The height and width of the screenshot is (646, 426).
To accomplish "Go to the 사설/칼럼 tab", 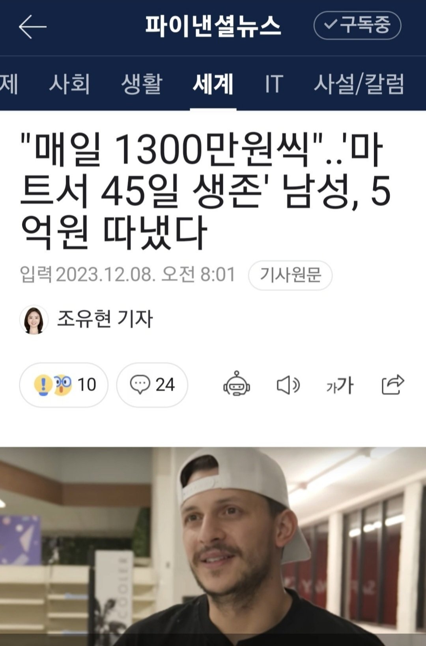I will 359,84.
